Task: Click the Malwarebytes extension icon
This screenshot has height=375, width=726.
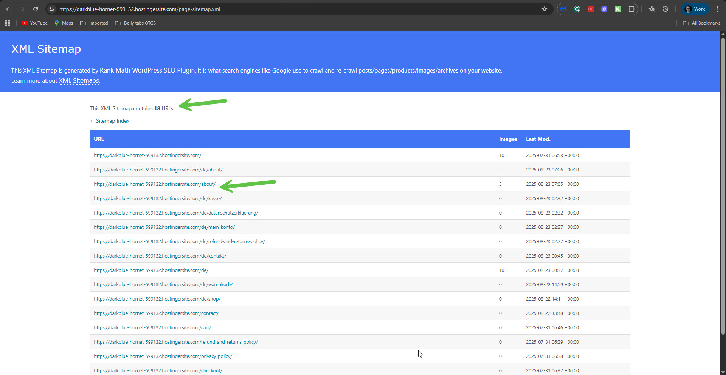Action: (563, 9)
